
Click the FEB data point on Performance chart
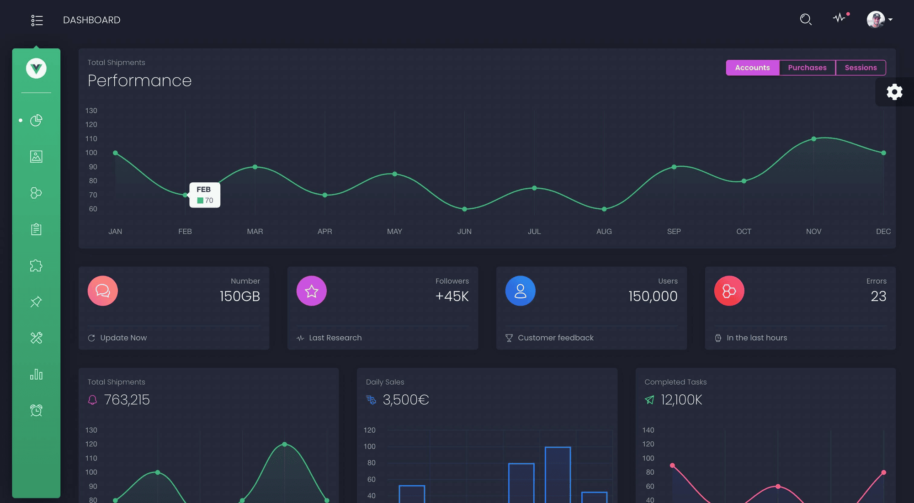point(185,195)
